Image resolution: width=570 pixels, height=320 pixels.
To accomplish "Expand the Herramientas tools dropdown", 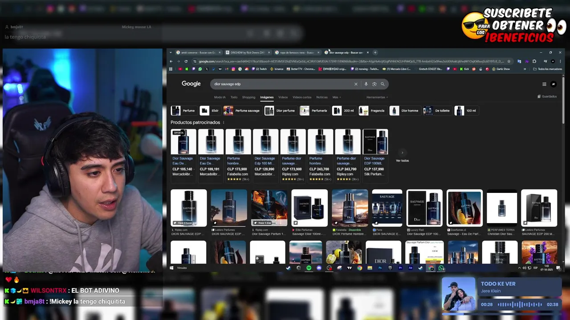I will pos(377,97).
